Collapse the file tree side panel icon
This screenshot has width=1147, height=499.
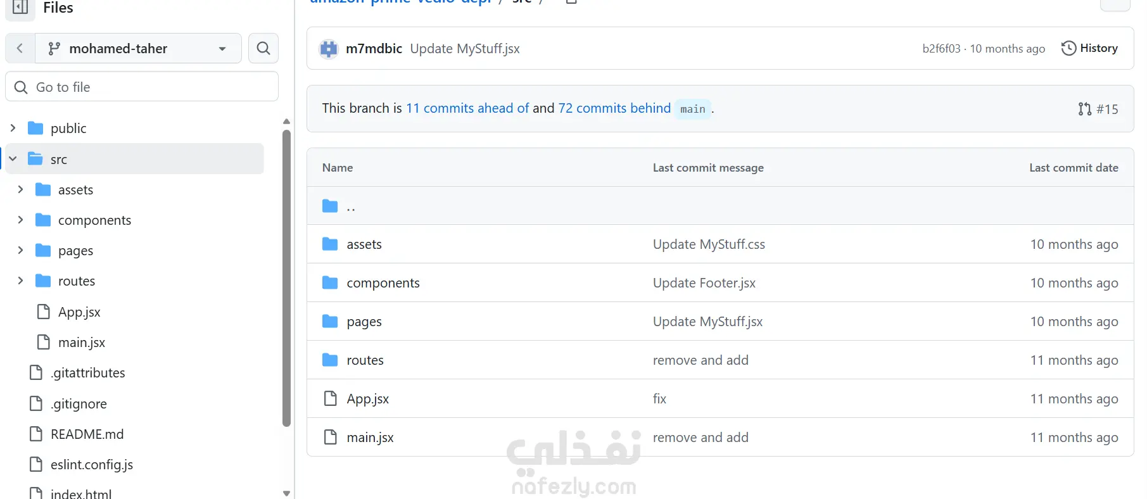tap(20, 8)
